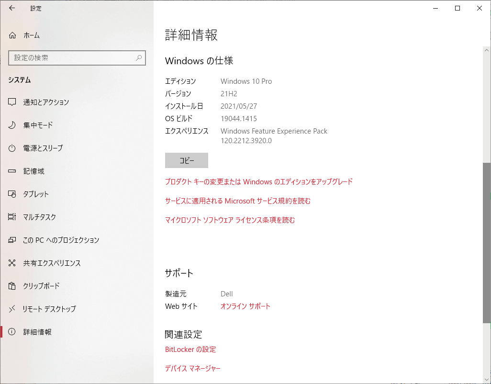Click the search magnifier icon
This screenshot has height=384, width=491.
(x=139, y=57)
